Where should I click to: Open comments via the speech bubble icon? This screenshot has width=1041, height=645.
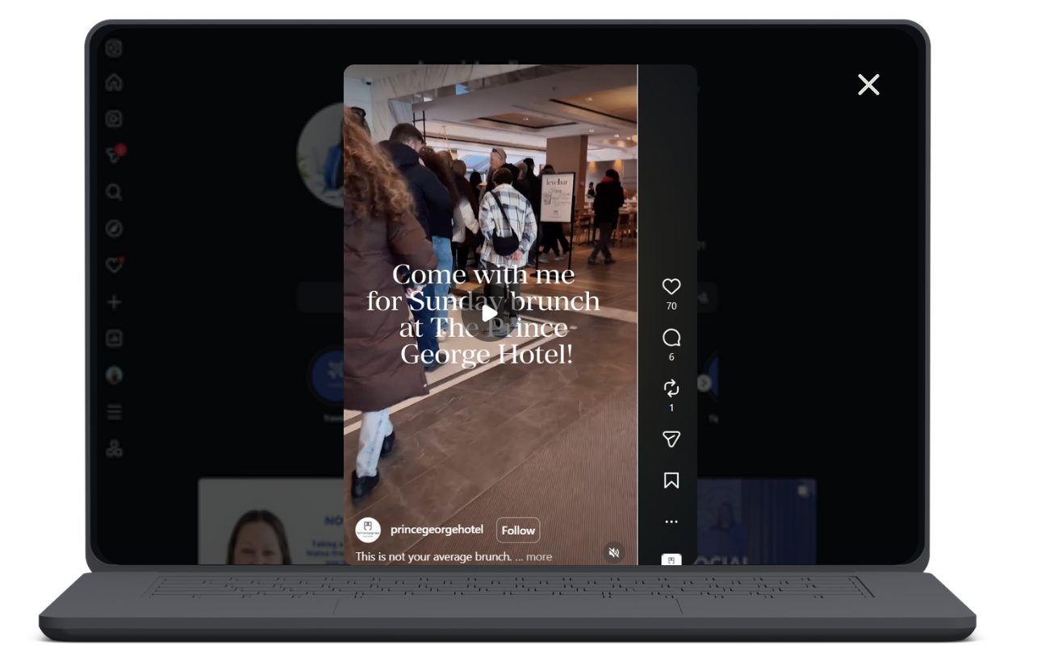click(x=671, y=337)
